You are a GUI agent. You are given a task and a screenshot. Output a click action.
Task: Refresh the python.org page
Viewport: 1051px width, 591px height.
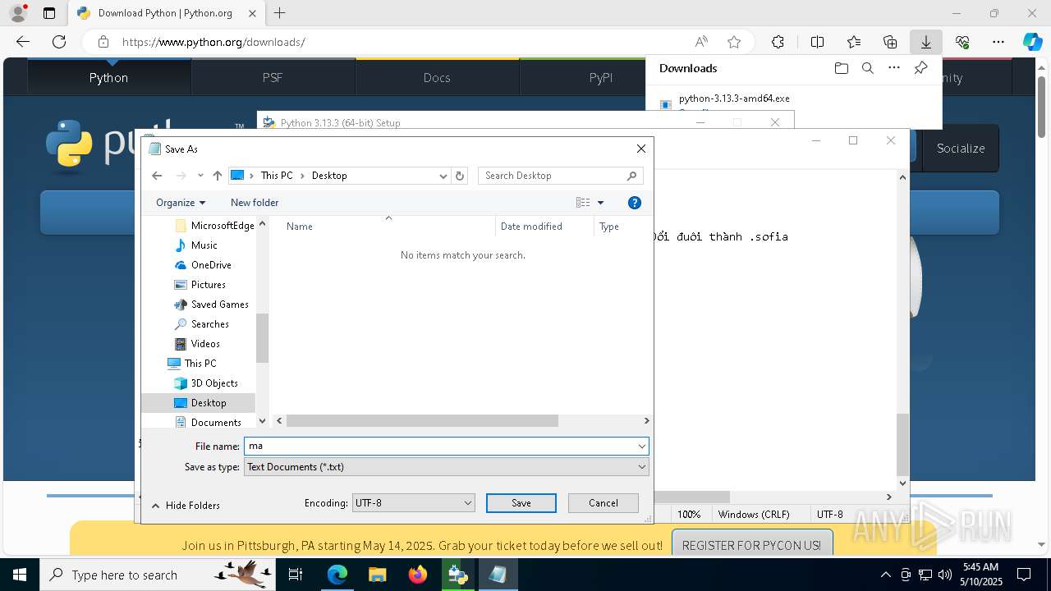[x=59, y=42]
